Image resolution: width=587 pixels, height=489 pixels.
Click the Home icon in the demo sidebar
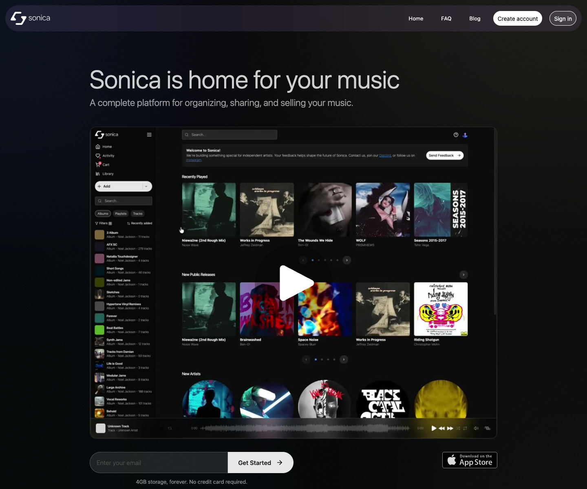(98, 147)
